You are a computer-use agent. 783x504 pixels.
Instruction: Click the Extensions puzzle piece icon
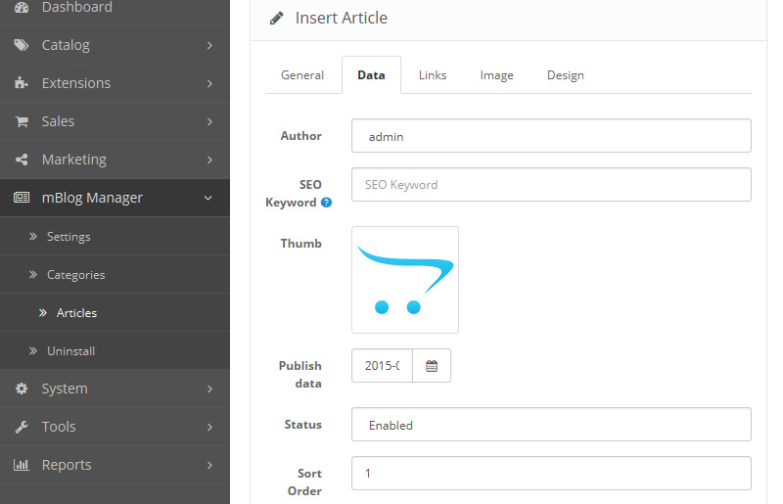pos(22,83)
